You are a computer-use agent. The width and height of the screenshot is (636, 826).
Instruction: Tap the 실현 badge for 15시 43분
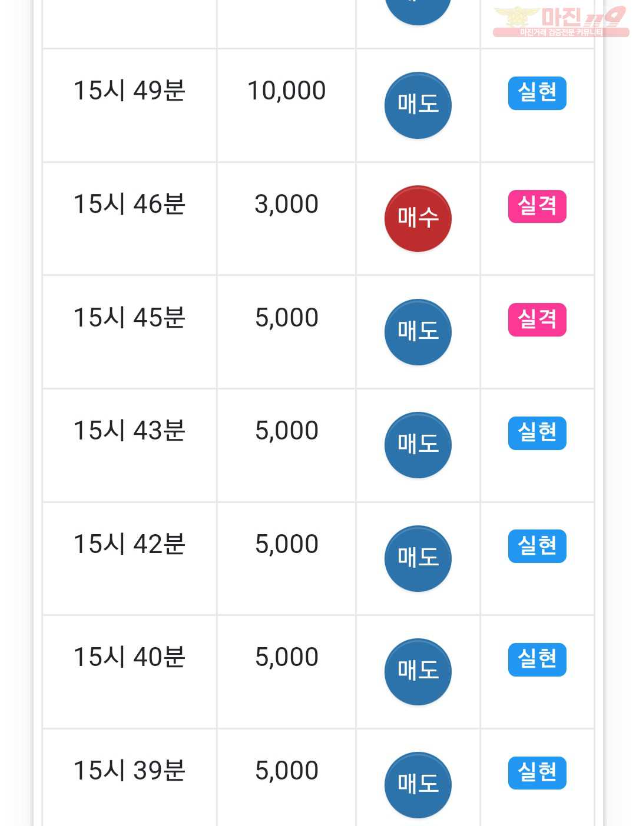tap(537, 433)
